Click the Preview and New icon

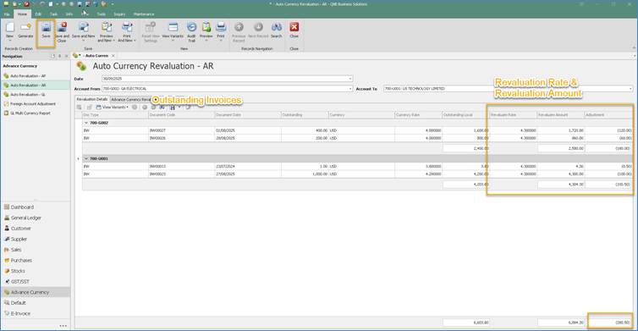107,28
